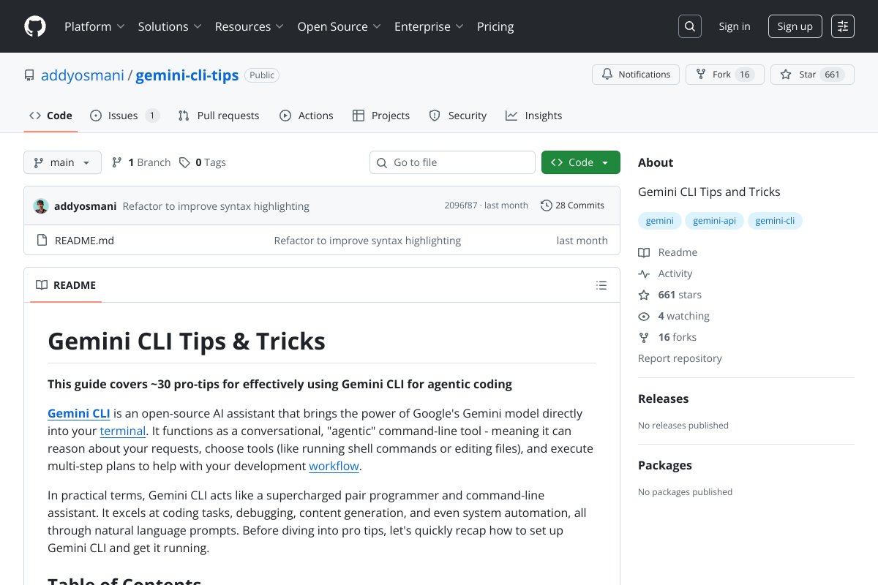
Task: Open the main branch selector dropdown
Action: [62, 162]
